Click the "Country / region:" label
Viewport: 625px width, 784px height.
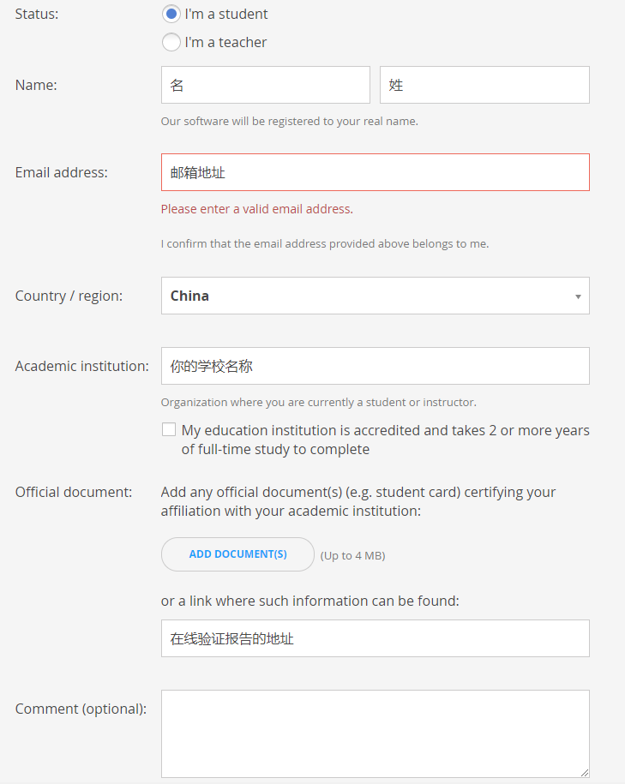coord(69,296)
